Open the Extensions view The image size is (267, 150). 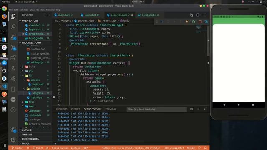tap(13, 58)
